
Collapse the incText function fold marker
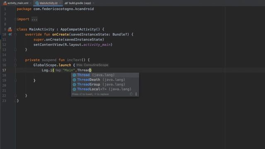point(15,60)
